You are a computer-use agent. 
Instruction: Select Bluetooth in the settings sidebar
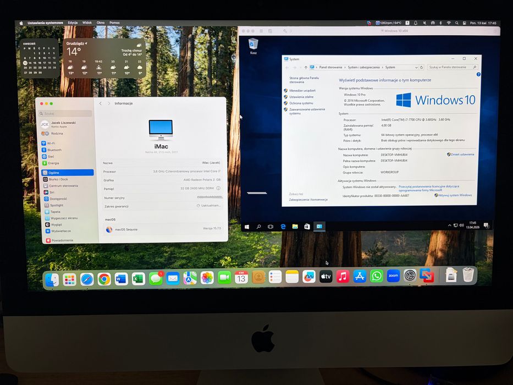click(x=51, y=150)
